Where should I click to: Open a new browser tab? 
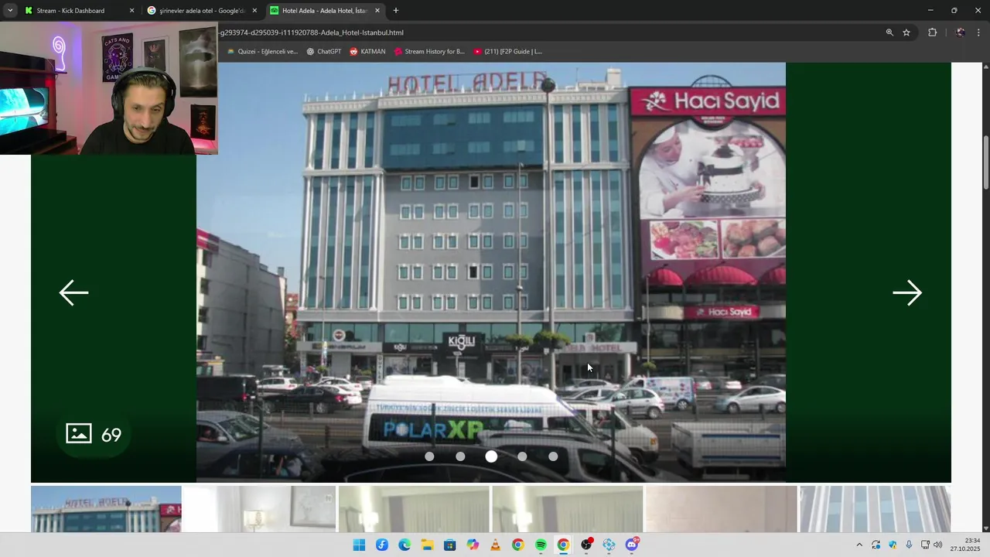coord(396,11)
